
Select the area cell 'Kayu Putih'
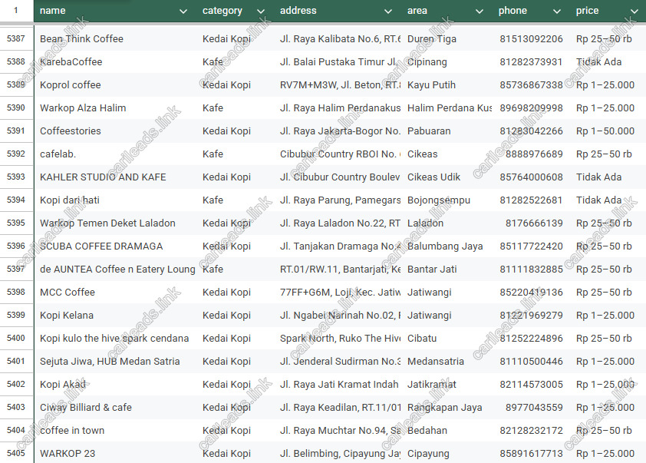pyautogui.click(x=448, y=85)
